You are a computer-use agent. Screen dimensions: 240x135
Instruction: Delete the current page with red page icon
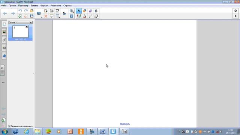[26, 16]
